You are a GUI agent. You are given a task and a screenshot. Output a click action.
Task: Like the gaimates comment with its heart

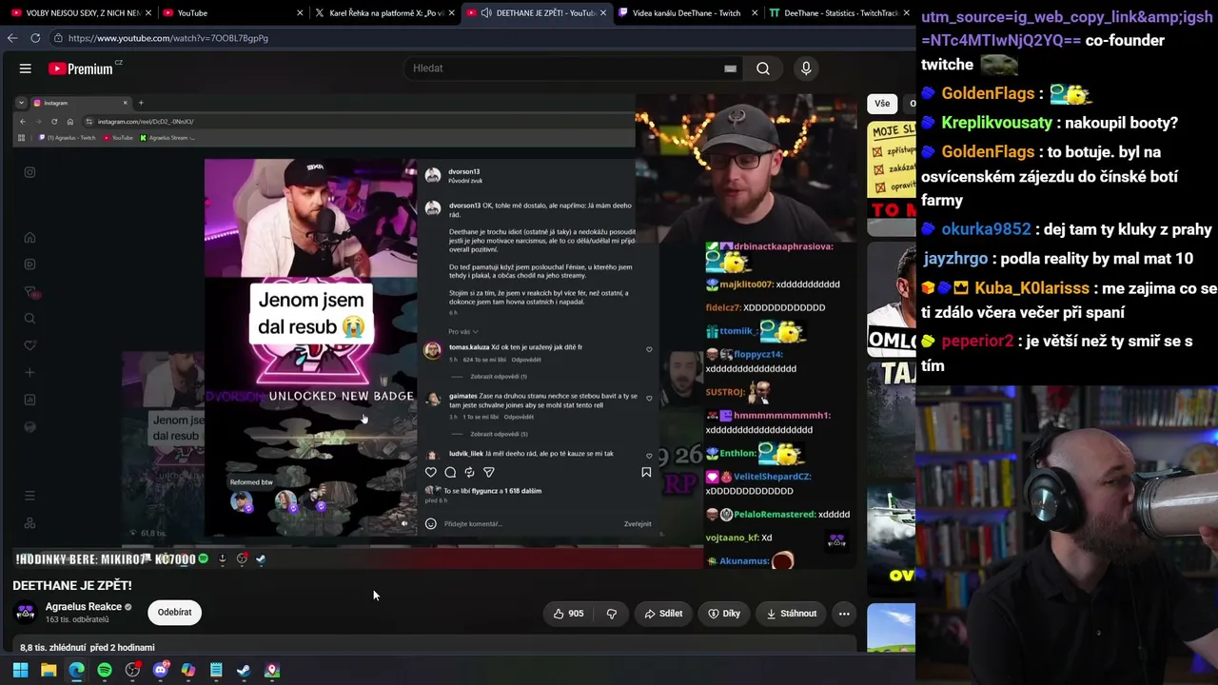(649, 398)
